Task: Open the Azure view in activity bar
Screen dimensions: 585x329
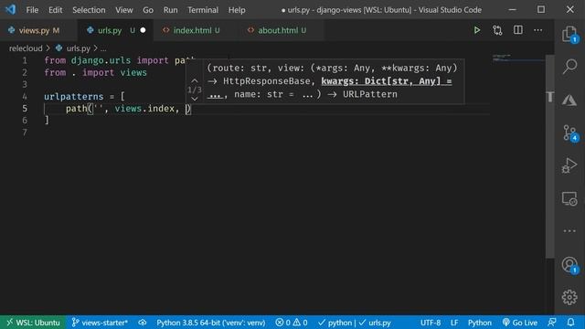Action: coord(569,100)
